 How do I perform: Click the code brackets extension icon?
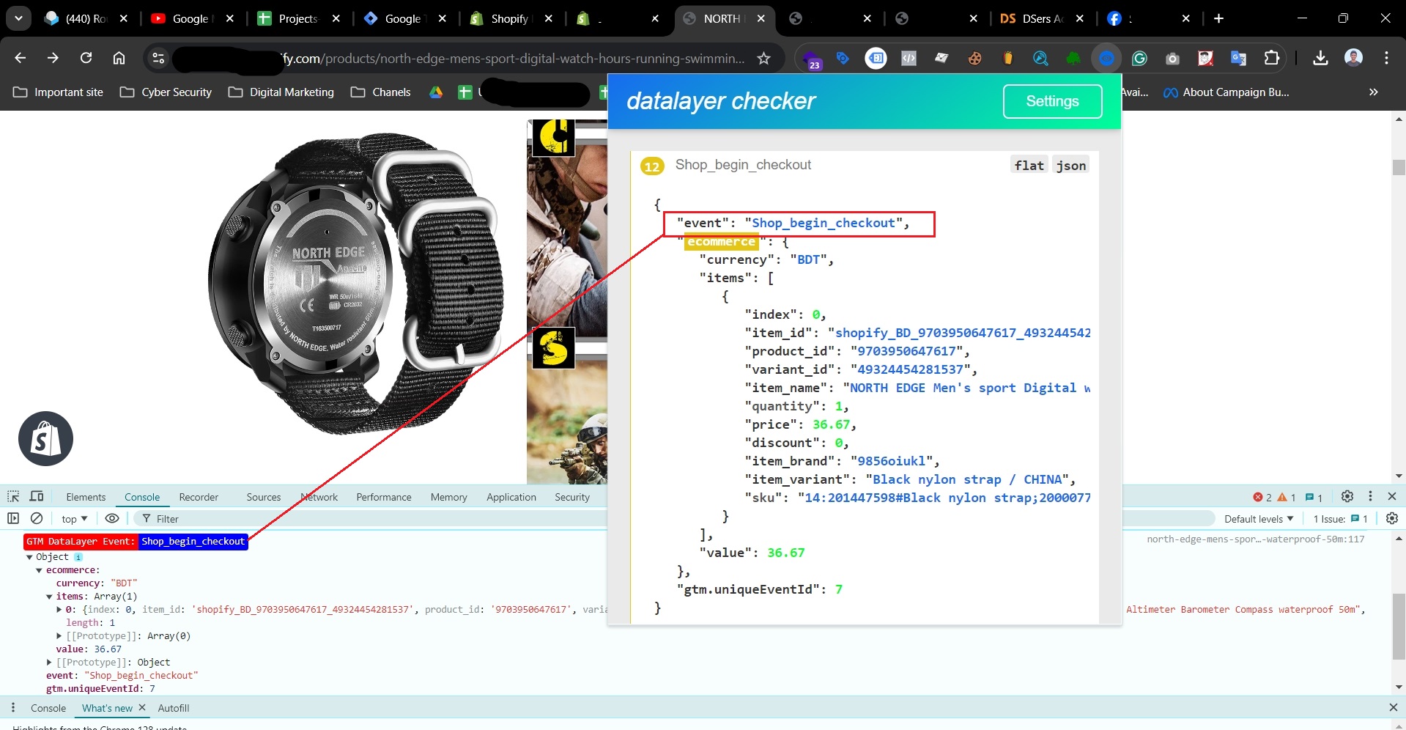coord(909,58)
